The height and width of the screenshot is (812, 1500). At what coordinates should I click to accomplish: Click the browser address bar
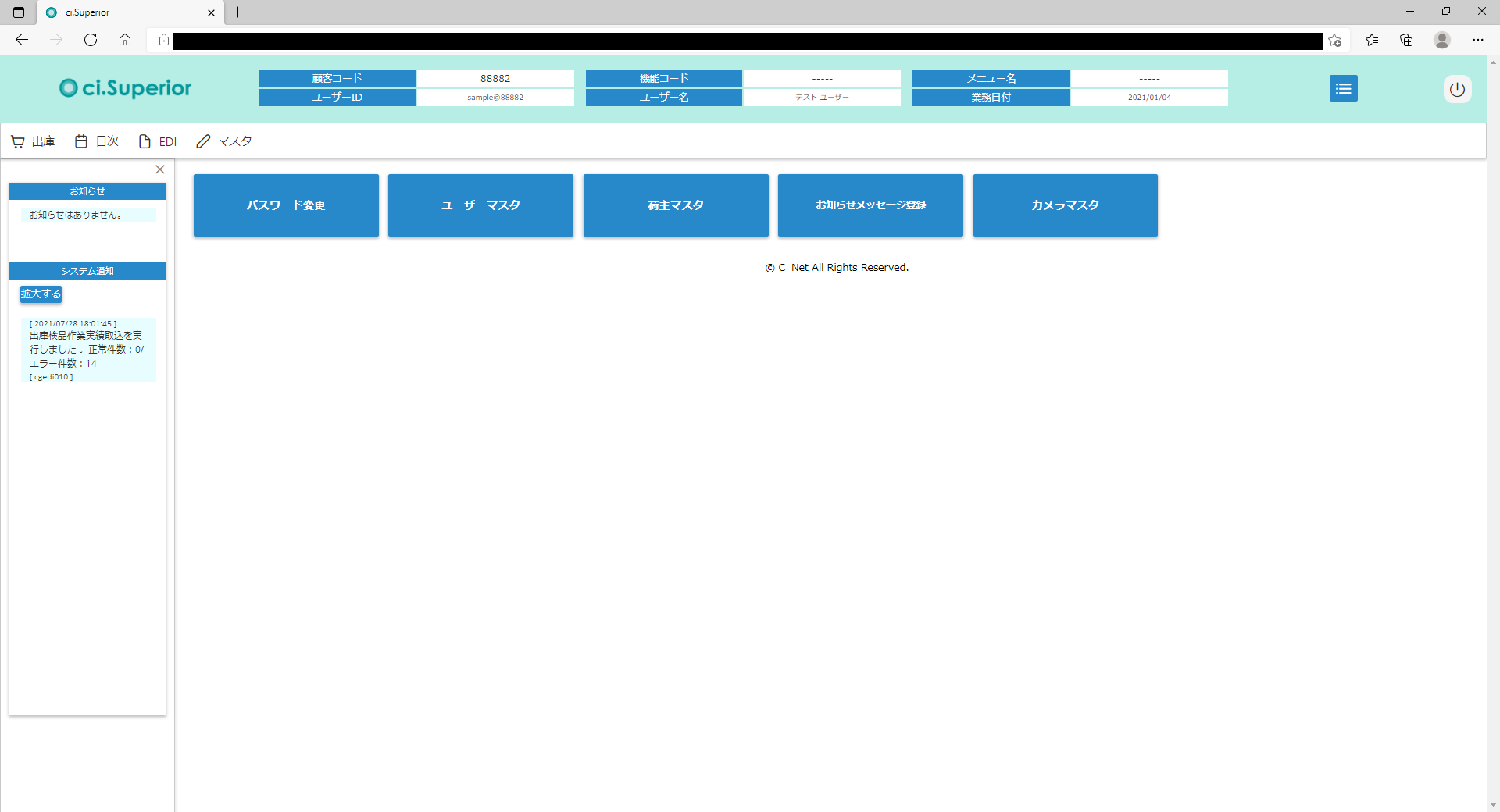[x=748, y=41]
